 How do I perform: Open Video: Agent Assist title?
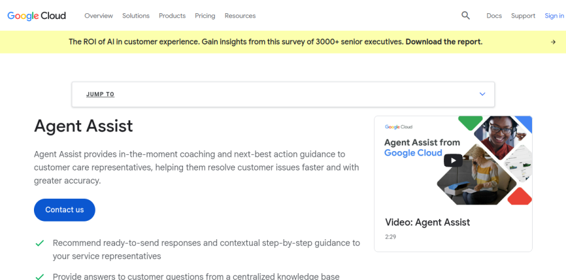point(428,222)
